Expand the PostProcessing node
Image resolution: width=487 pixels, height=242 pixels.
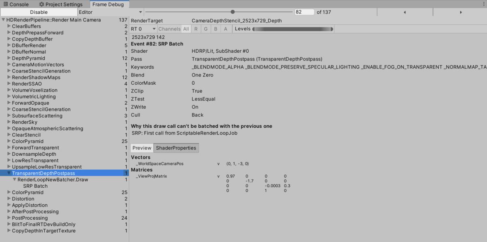9,218
